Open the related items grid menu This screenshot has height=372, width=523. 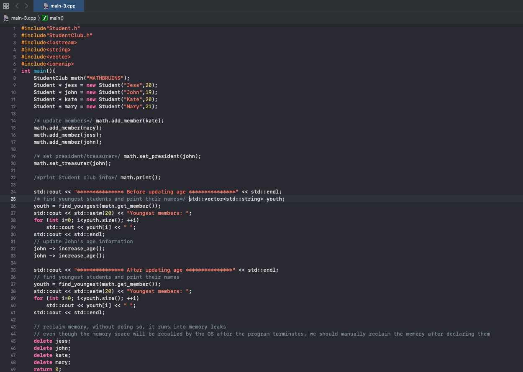pyautogui.click(x=6, y=6)
